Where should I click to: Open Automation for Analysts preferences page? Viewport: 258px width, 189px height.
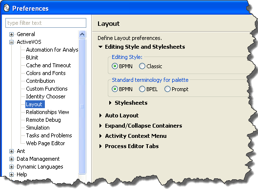(x=52, y=50)
